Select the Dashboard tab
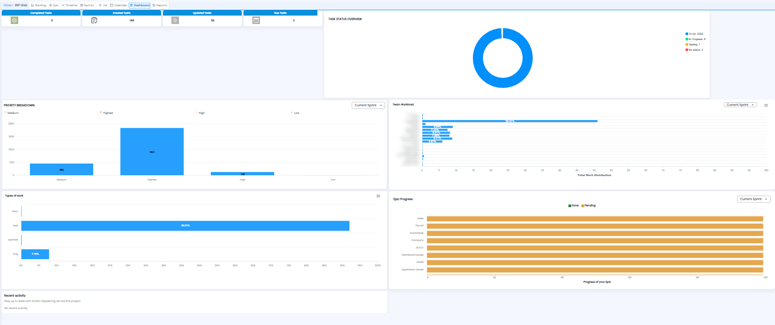Viewport: 775px width, 325px height. pos(140,5)
